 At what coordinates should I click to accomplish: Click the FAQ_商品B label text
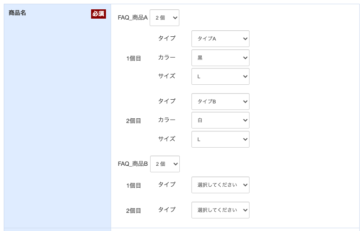132,164
